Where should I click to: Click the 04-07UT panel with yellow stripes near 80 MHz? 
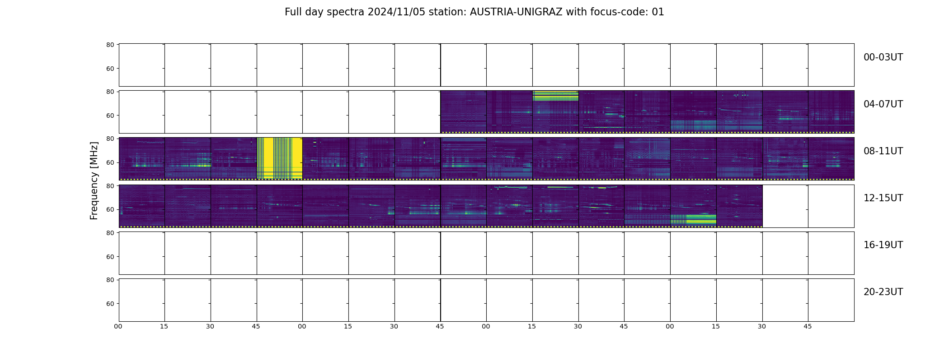555,111
